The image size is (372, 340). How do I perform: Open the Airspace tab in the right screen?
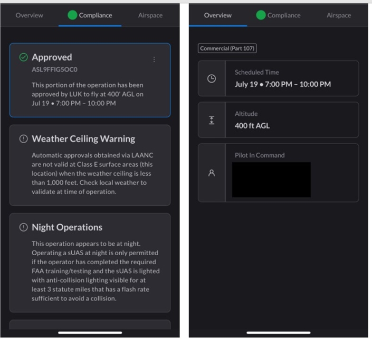click(339, 15)
